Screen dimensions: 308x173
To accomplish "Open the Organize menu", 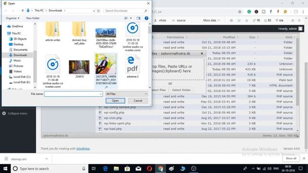I will (13, 18).
